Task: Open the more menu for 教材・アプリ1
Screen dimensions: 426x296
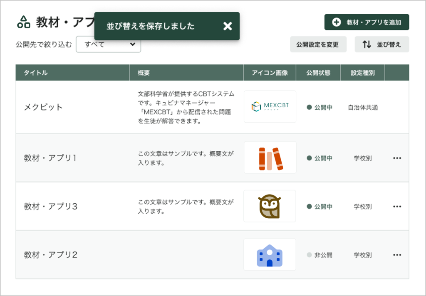Action: 397,158
